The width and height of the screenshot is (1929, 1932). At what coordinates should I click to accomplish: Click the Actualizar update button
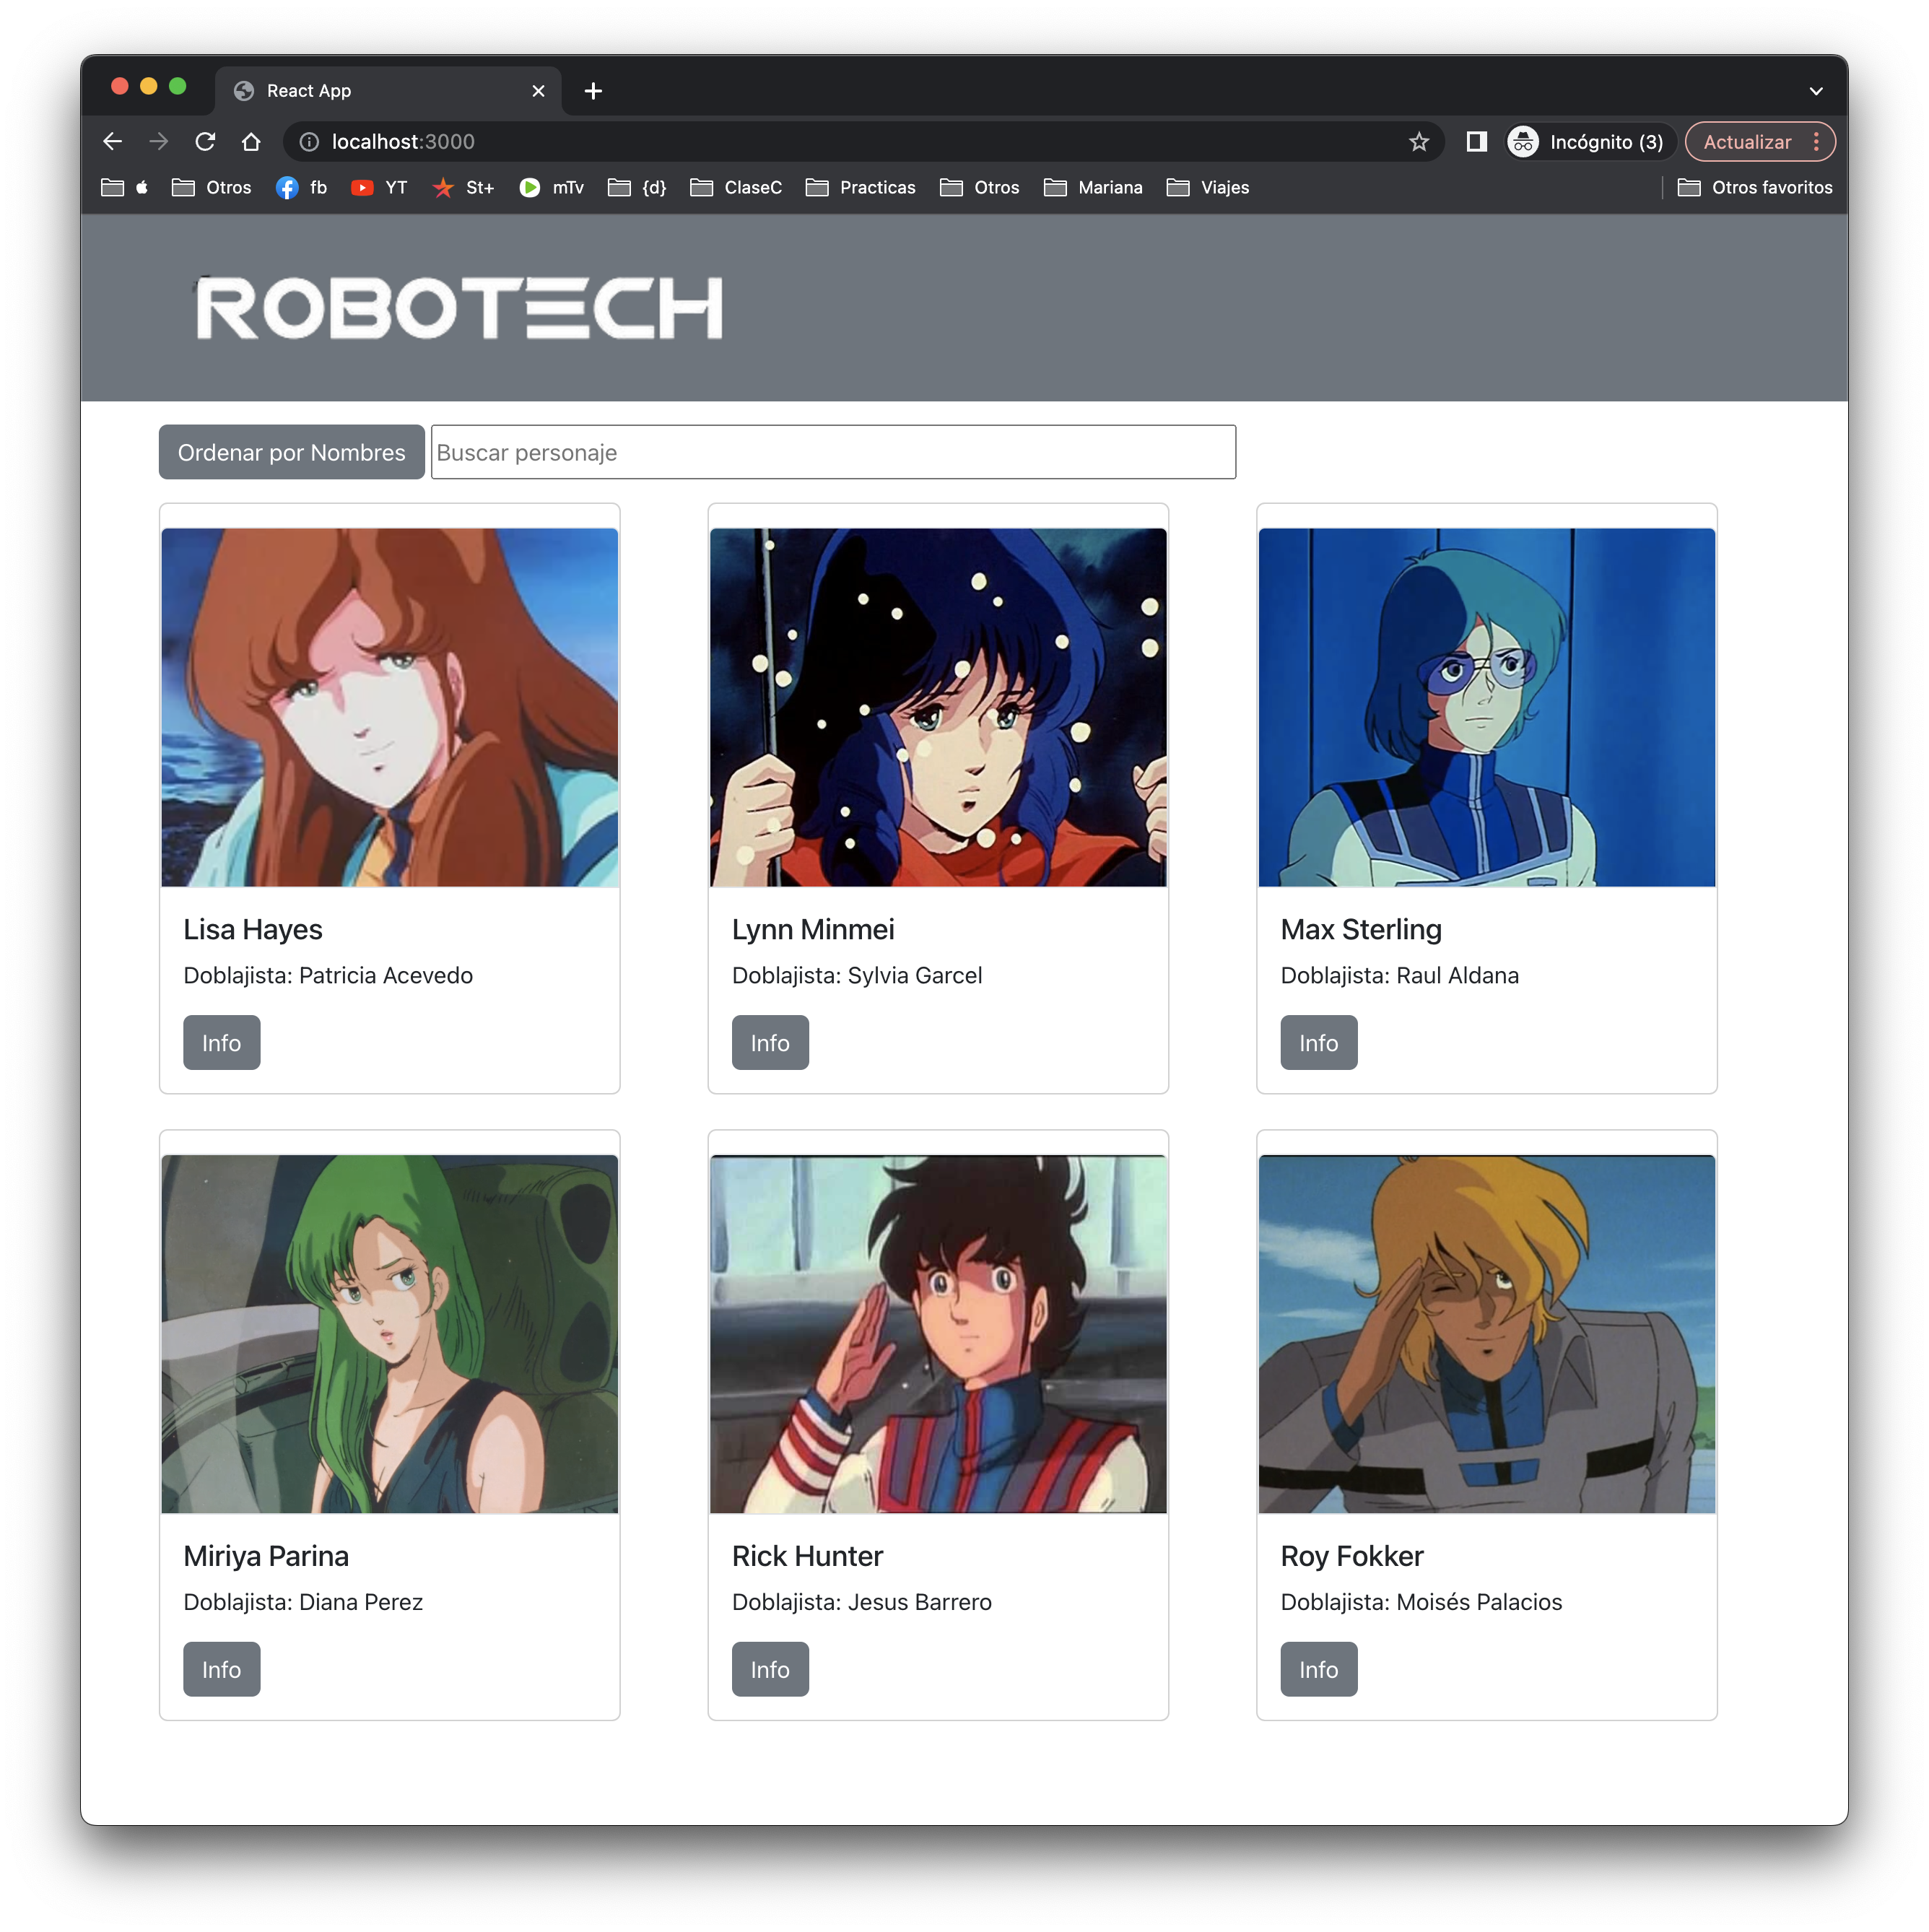(x=1747, y=142)
